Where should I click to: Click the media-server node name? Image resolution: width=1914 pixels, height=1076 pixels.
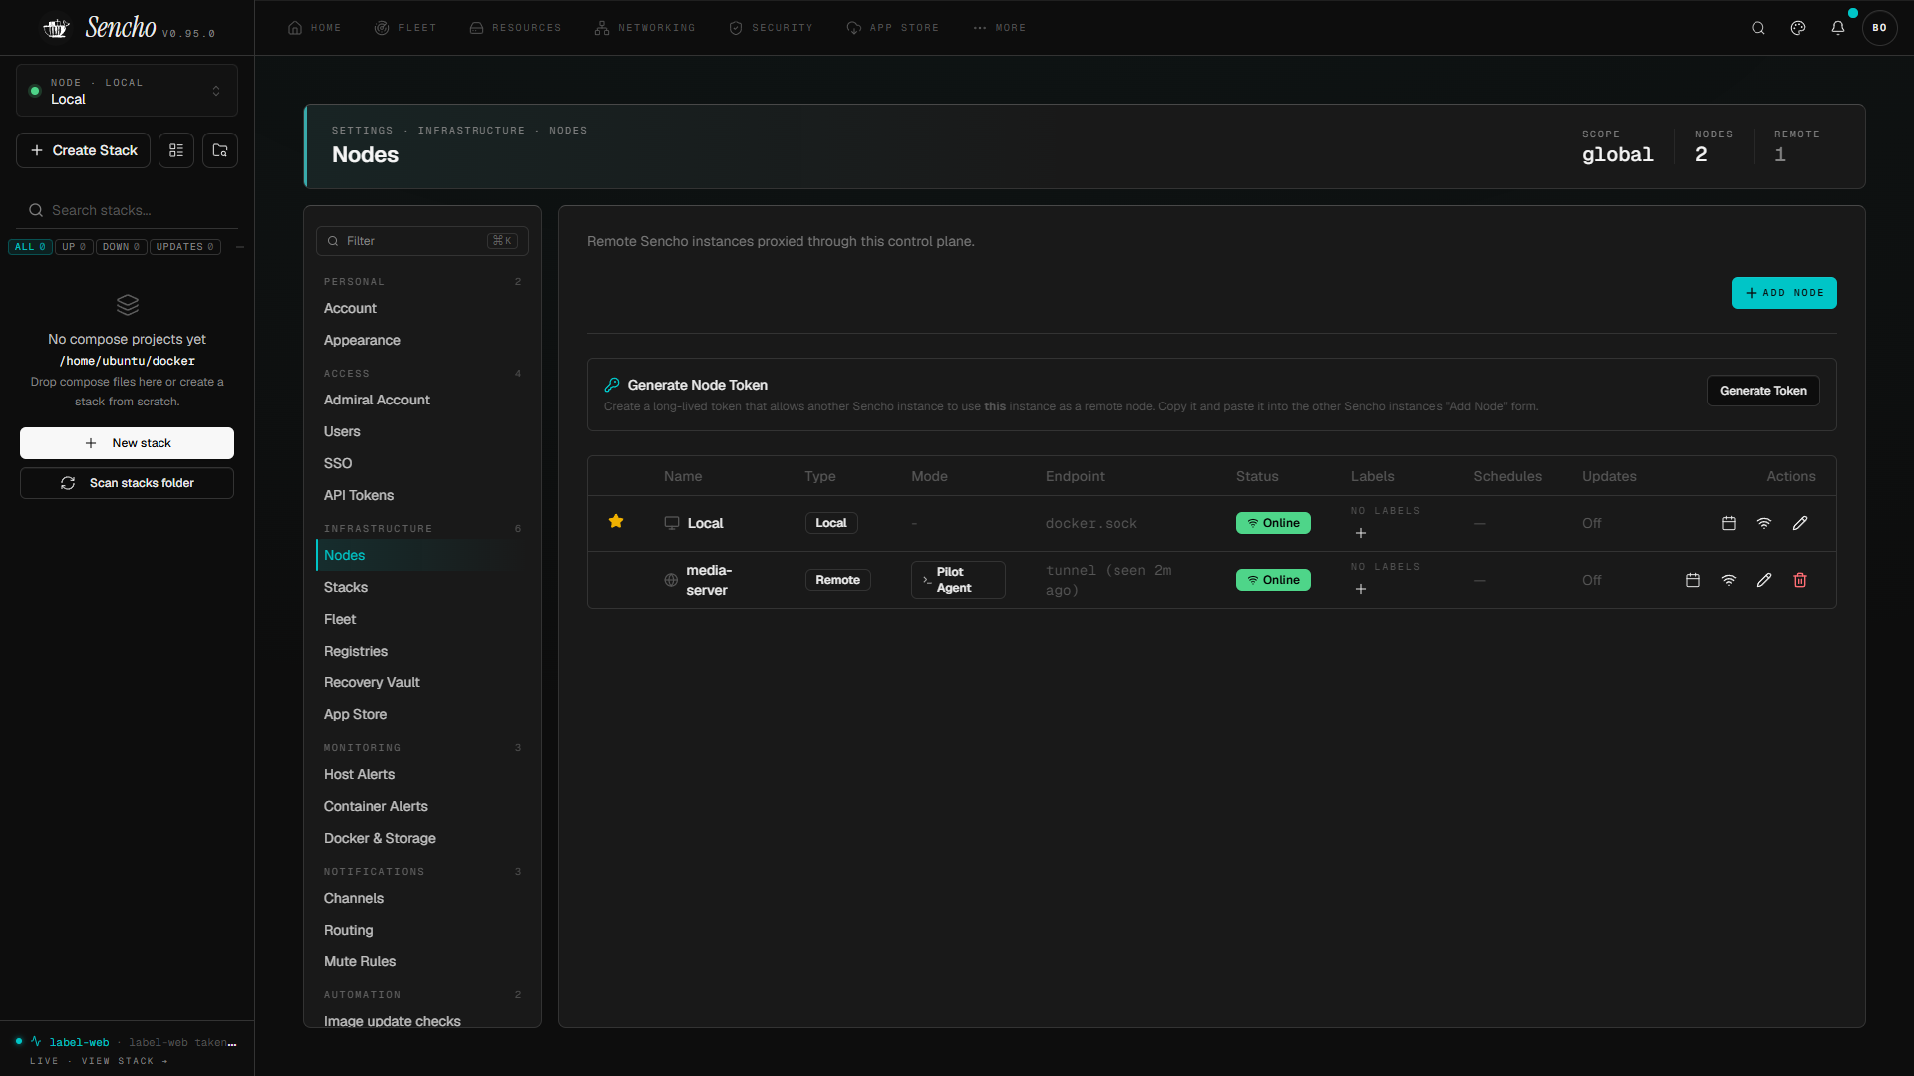point(709,580)
